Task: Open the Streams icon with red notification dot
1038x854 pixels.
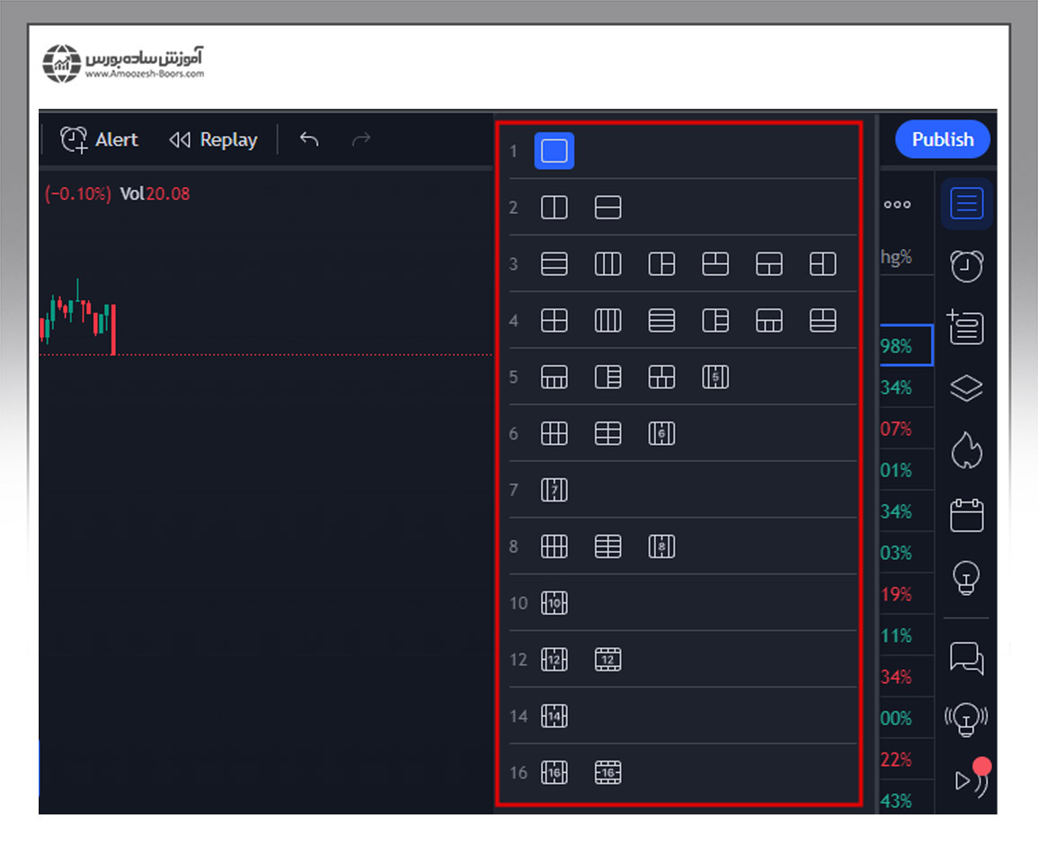Action: (x=969, y=778)
